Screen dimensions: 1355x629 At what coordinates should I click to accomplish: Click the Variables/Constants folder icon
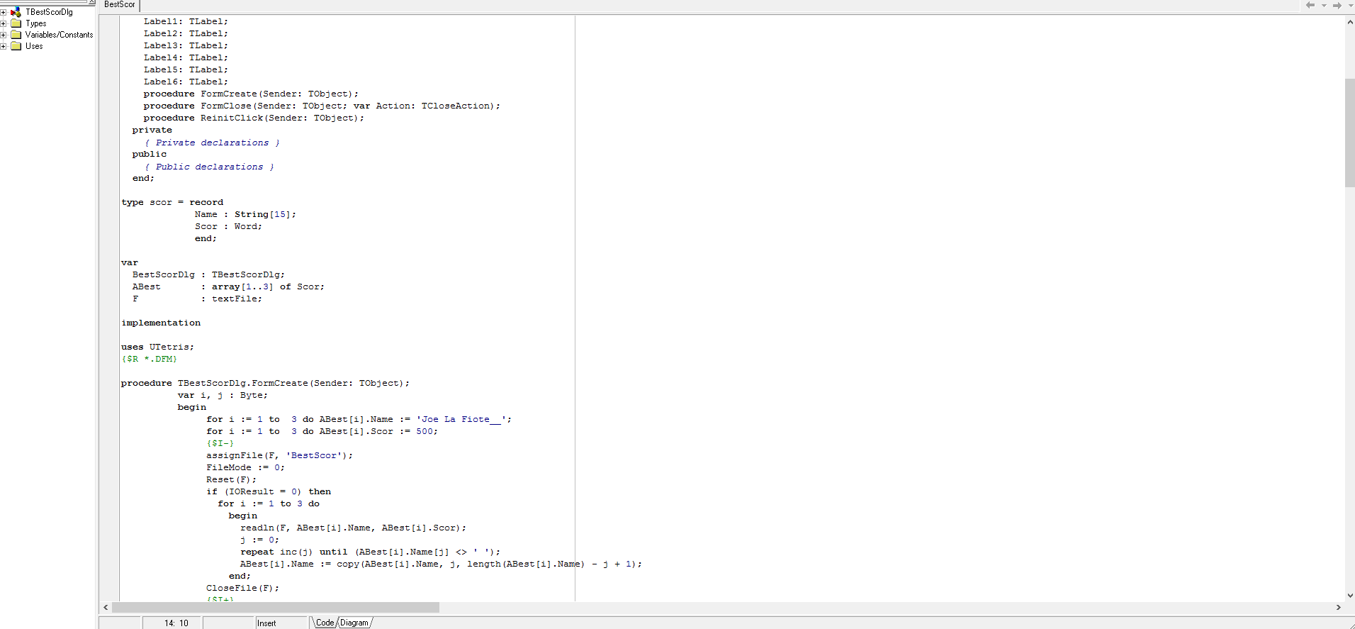pyautogui.click(x=16, y=35)
